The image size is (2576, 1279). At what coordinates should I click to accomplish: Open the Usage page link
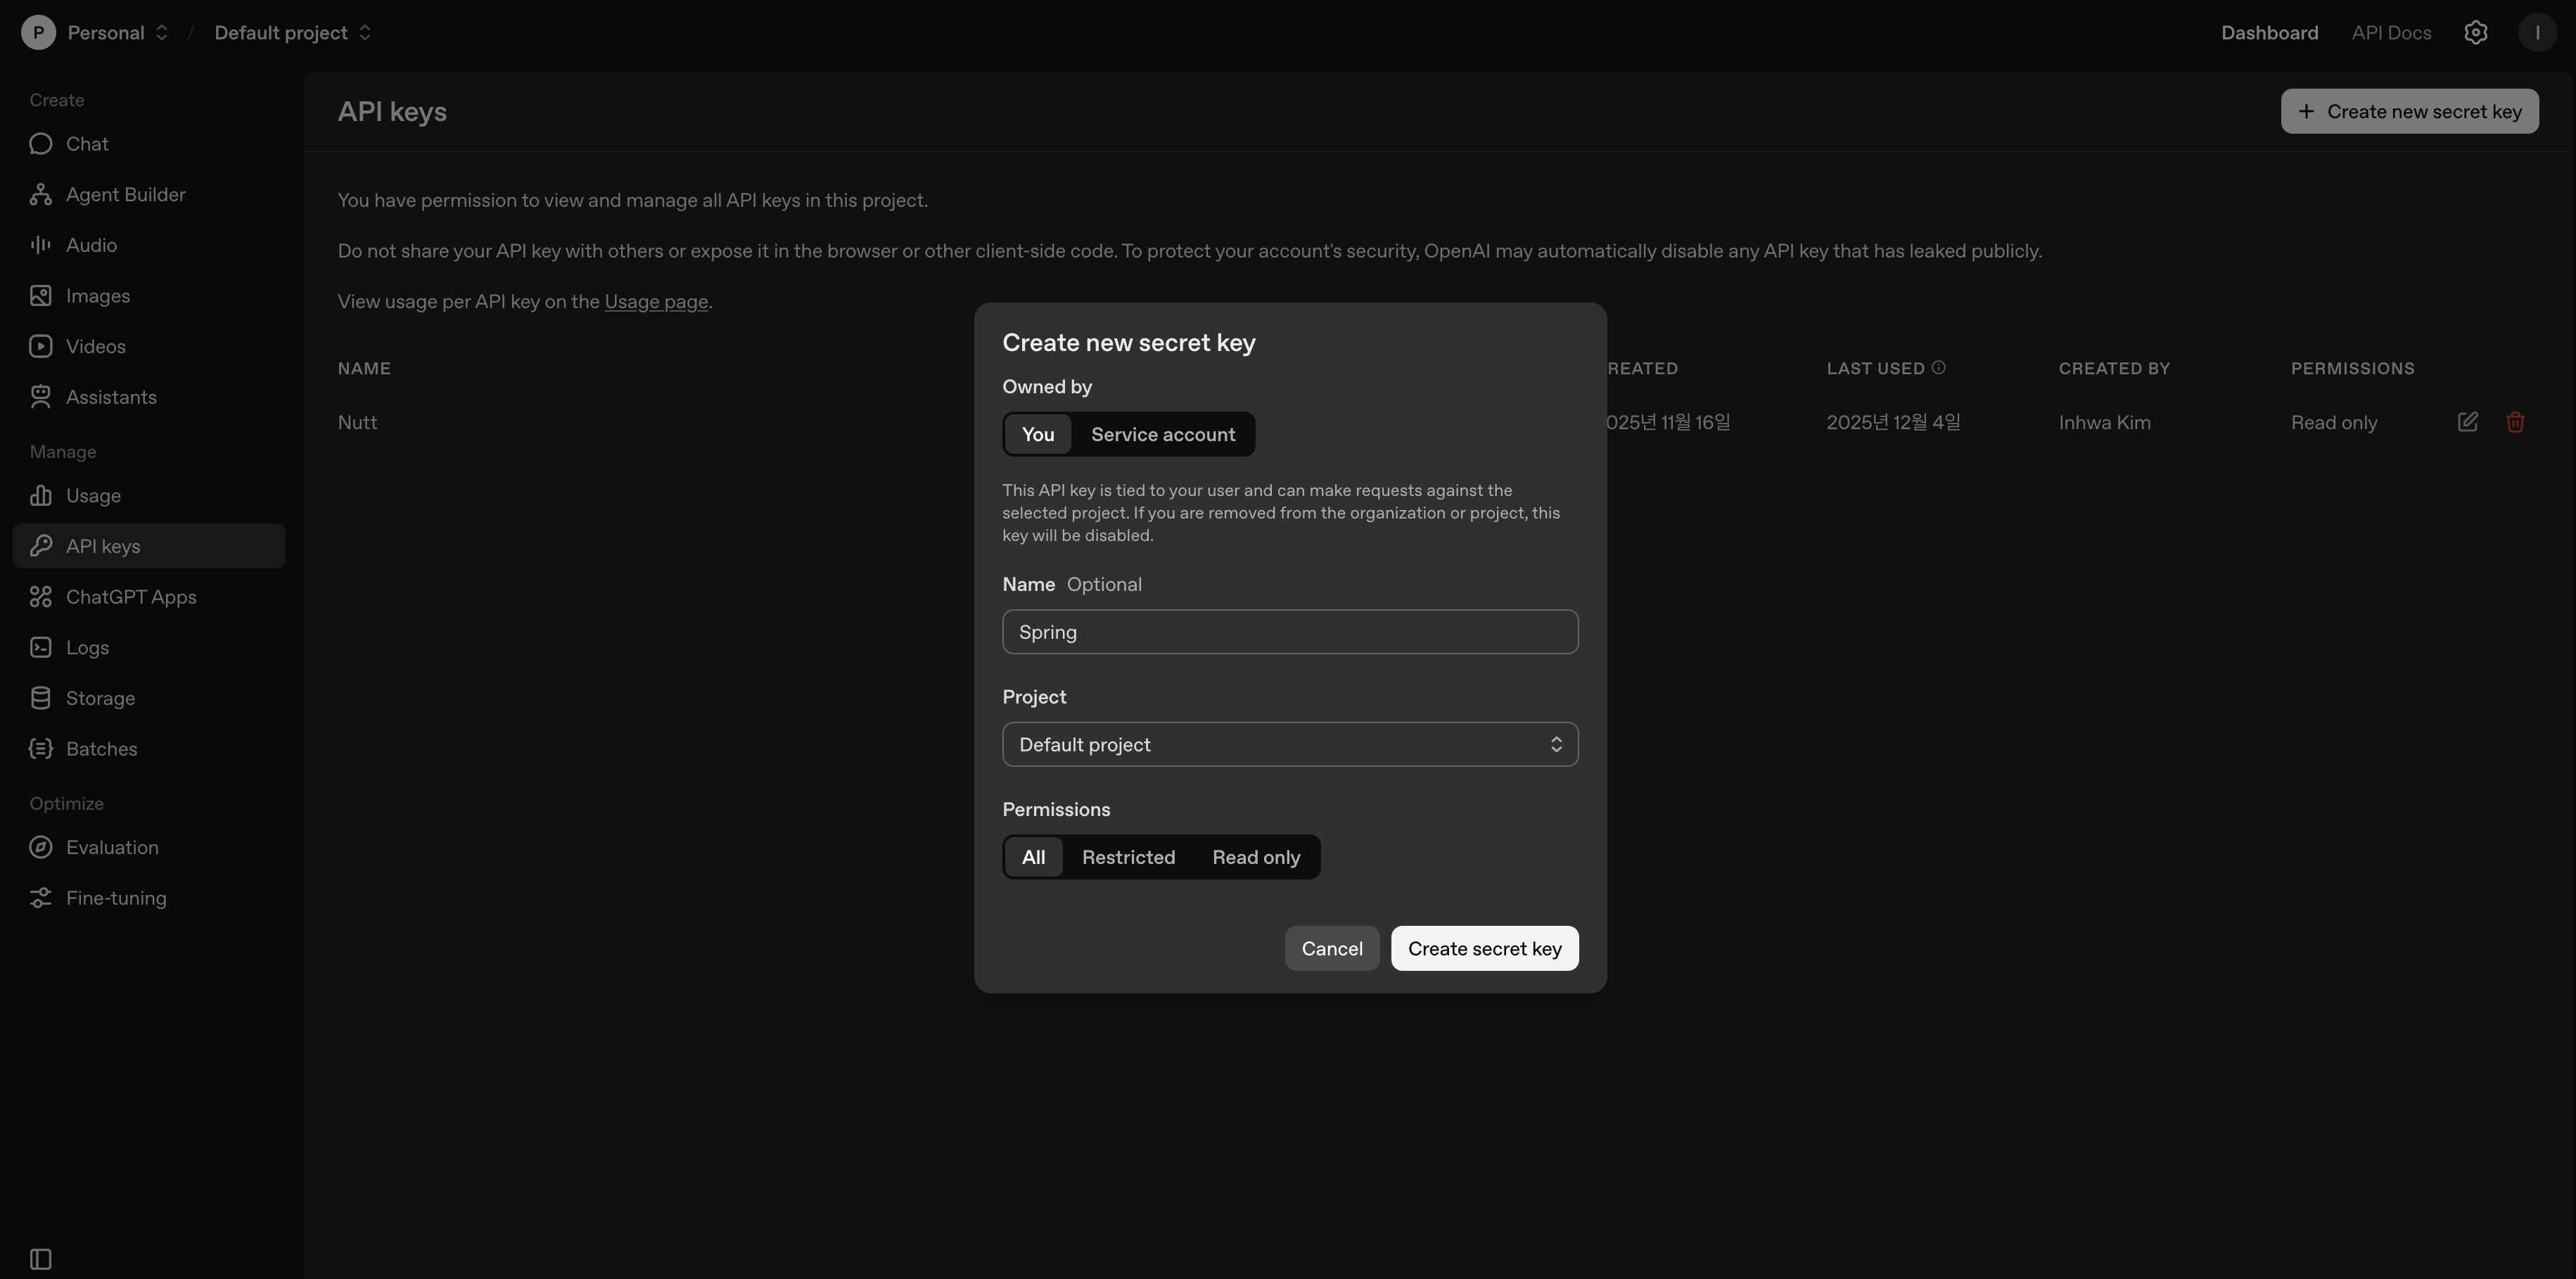pyautogui.click(x=656, y=302)
